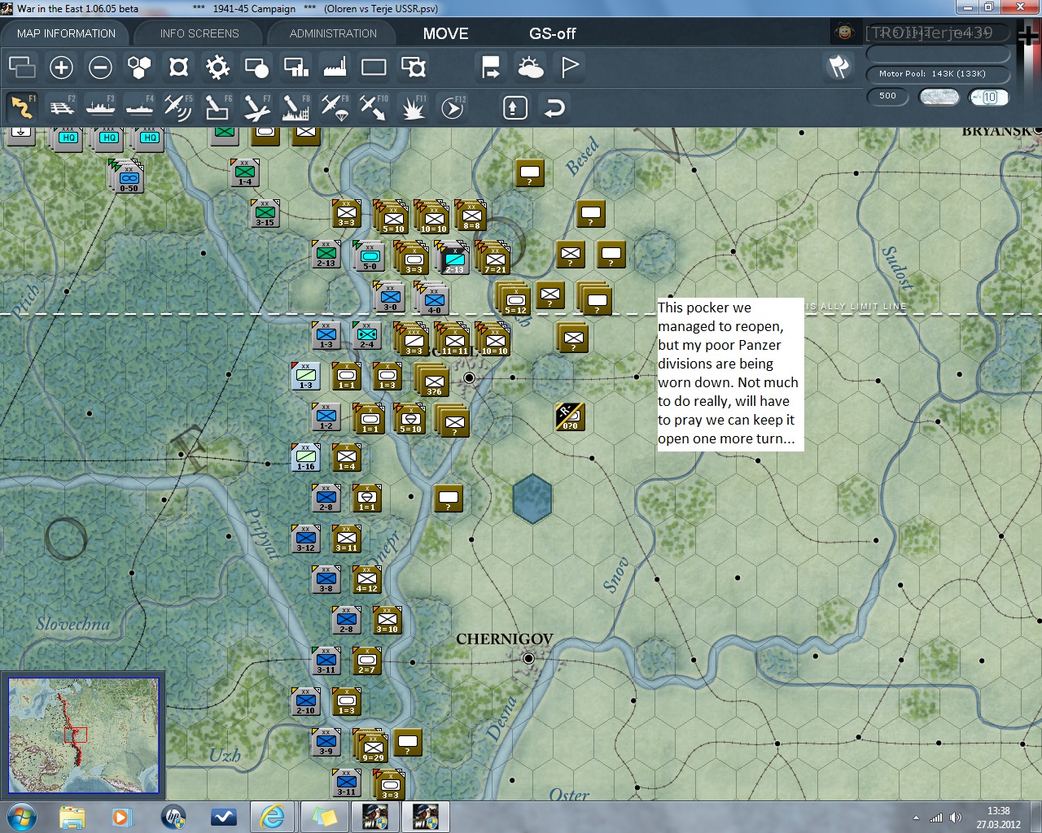Screen dimensions: 1042x833
Task: Toggle factory locations overlay
Action: click(335, 67)
